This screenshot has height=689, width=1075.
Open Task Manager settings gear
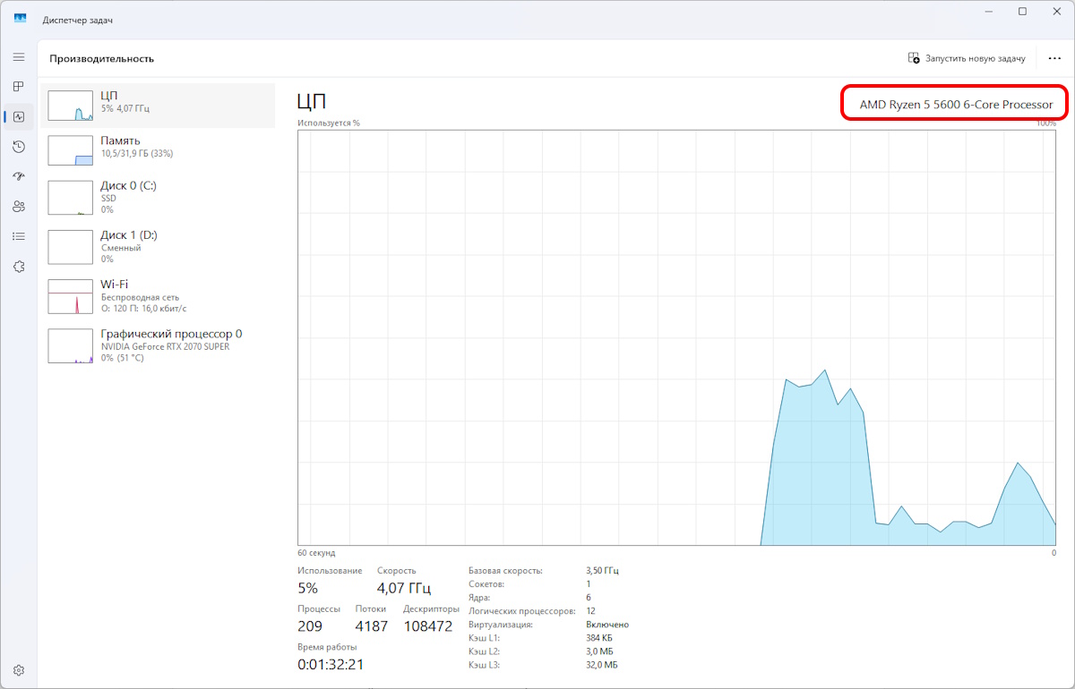pos(19,669)
